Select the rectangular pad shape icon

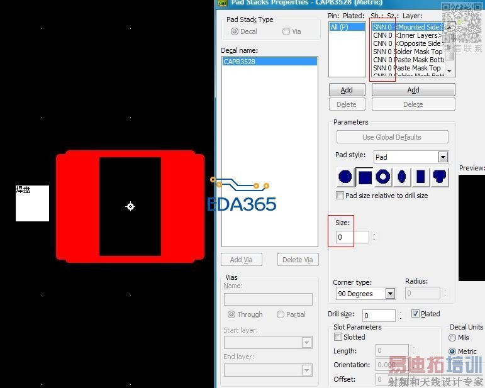click(x=420, y=177)
